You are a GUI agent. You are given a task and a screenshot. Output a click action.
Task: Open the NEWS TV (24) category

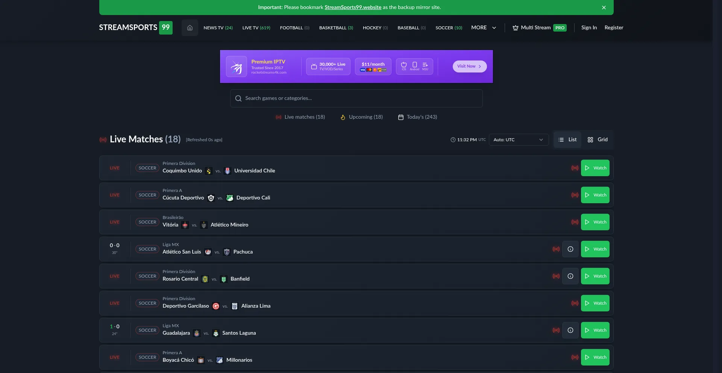coord(218,28)
